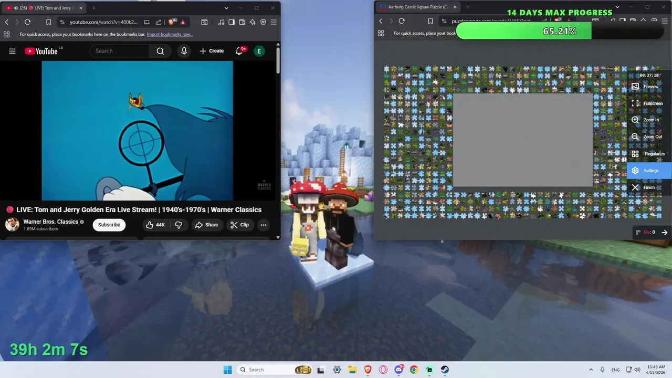Focus the YouTube search field
Screen dimensions: 672x378
coord(120,51)
